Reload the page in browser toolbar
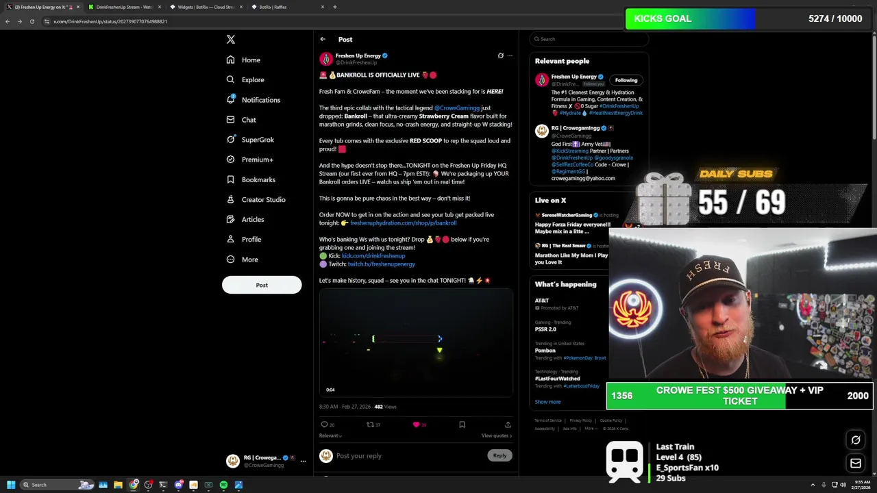 [x=32, y=21]
